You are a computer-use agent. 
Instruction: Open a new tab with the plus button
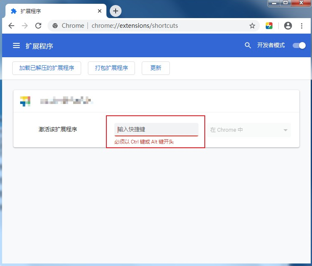116,11
